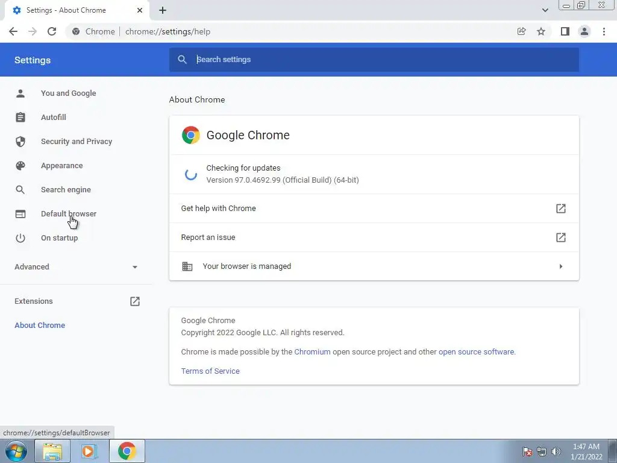The height and width of the screenshot is (463, 617).
Task: Open the open source software link
Action: pyautogui.click(x=476, y=351)
